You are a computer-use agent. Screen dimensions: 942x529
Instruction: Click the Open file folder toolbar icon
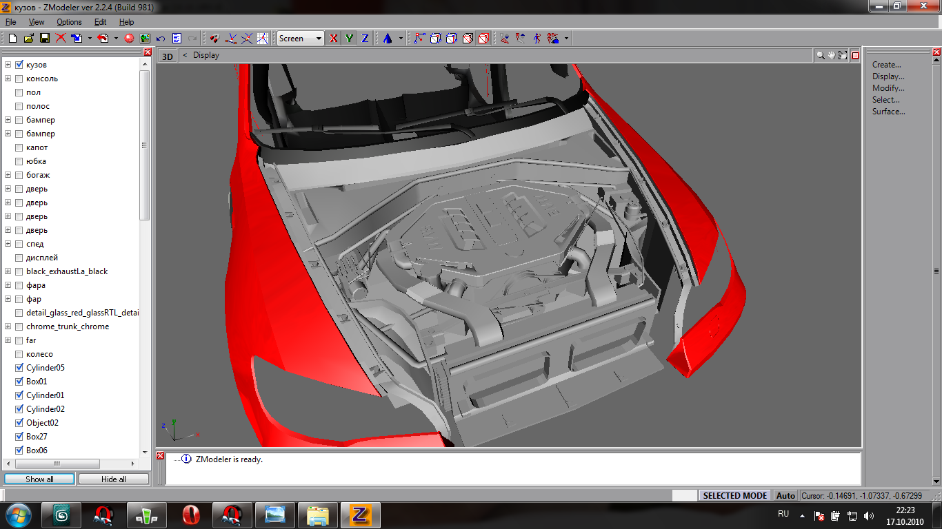coord(28,39)
